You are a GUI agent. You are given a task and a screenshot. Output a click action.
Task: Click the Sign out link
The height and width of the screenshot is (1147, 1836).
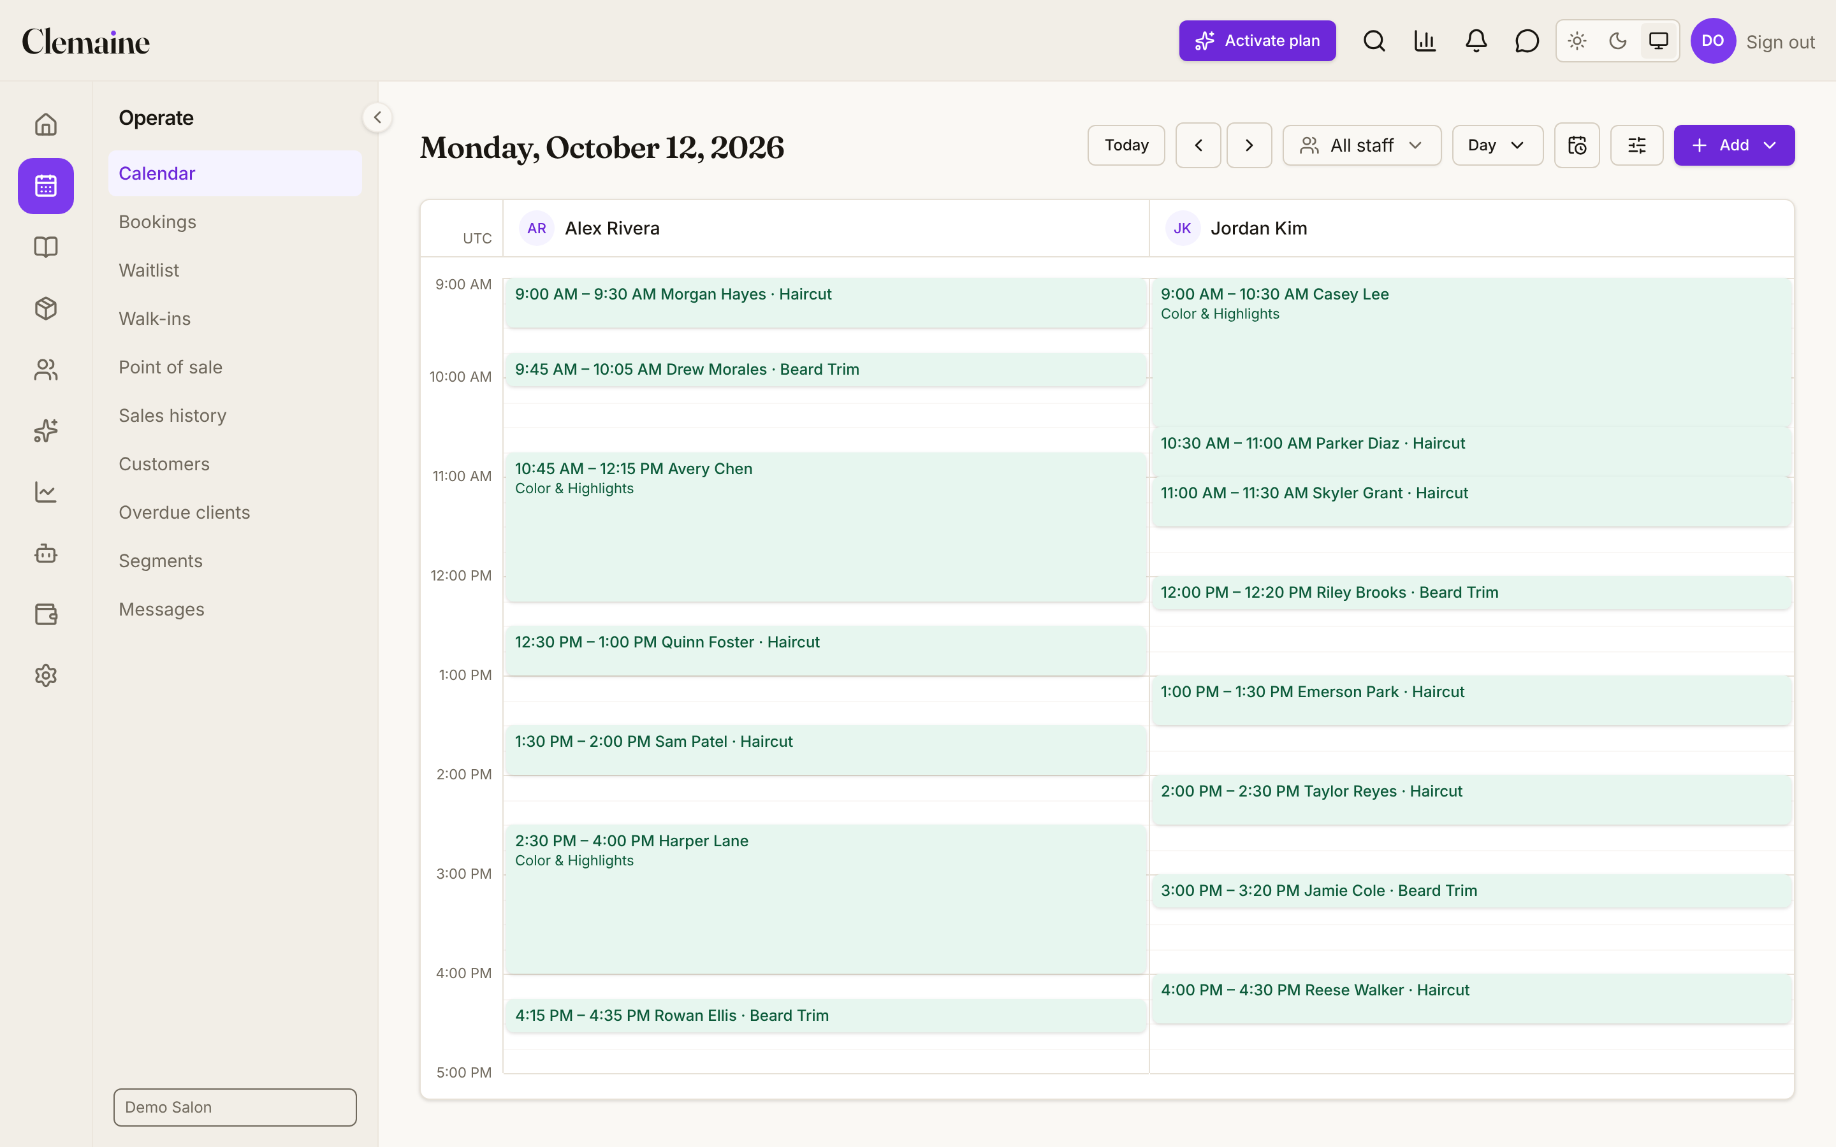[1780, 41]
